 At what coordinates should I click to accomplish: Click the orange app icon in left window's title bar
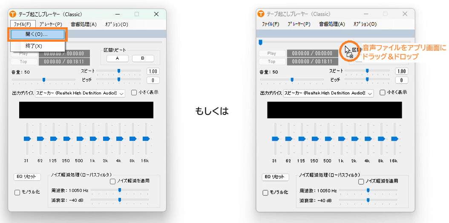tap(13, 14)
